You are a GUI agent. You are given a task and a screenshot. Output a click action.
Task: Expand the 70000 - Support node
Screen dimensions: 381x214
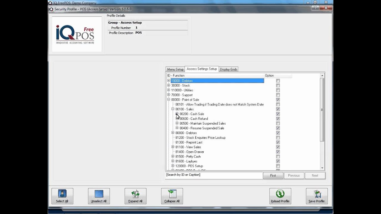169,95
